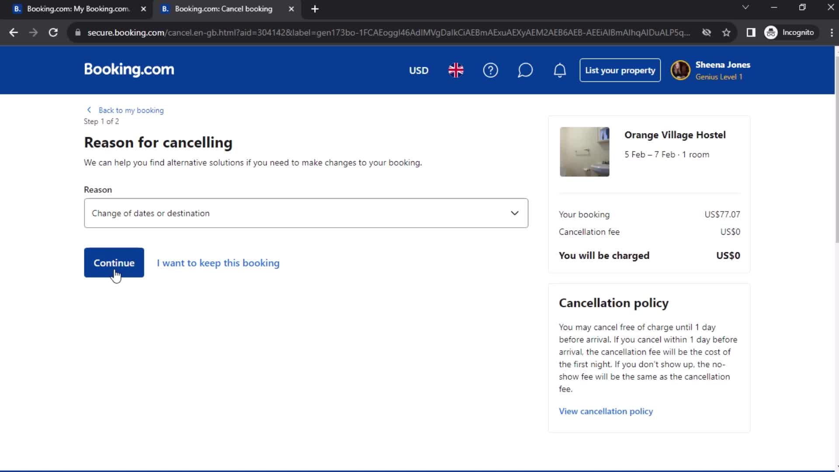Click the browser forward arrow
Screen dimensions: 839x472
point(33,32)
